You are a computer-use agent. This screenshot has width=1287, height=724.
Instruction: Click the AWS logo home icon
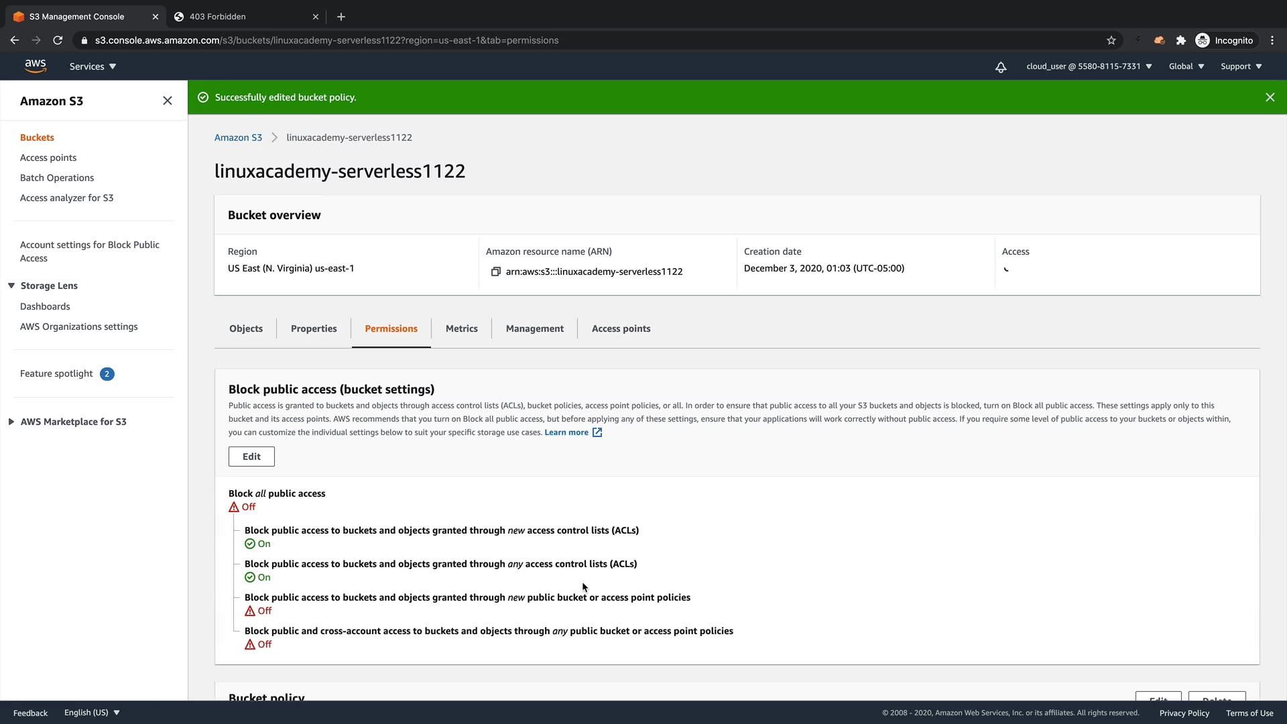tap(35, 66)
